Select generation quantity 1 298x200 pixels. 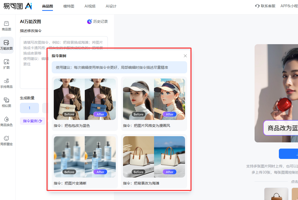(29, 108)
